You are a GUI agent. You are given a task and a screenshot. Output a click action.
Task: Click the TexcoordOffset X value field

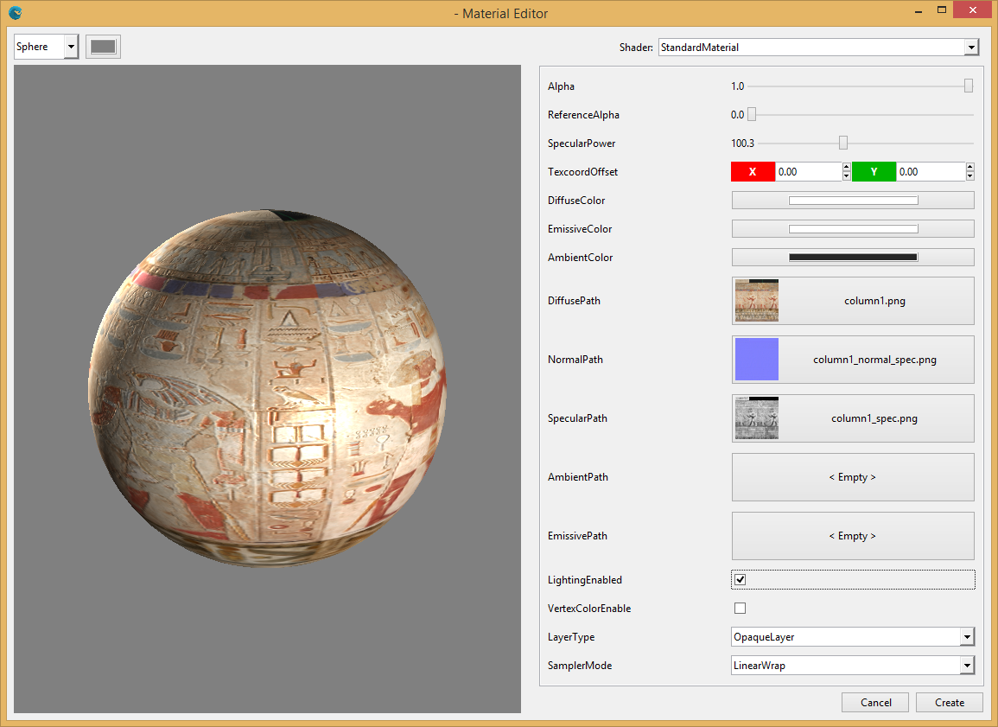click(x=808, y=172)
